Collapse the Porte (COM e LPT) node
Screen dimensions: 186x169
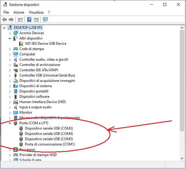tap(10, 123)
